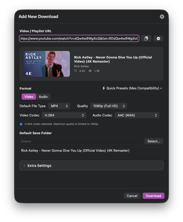Screen dimensions: 183x222
Task: Open Quick Presets (Max Compatibility) menu
Action: coord(132,88)
